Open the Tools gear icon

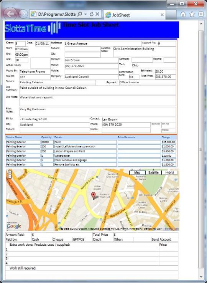[201, 14]
